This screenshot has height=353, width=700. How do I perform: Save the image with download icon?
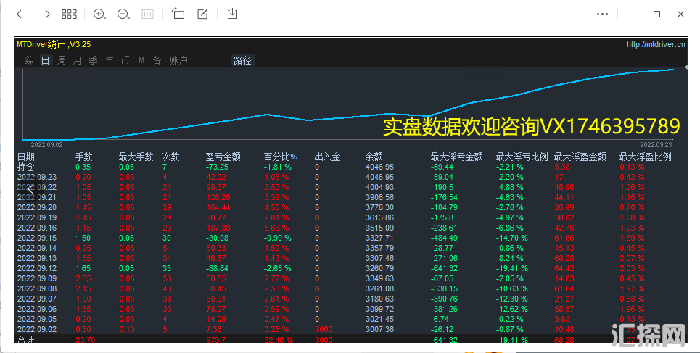coord(232,14)
